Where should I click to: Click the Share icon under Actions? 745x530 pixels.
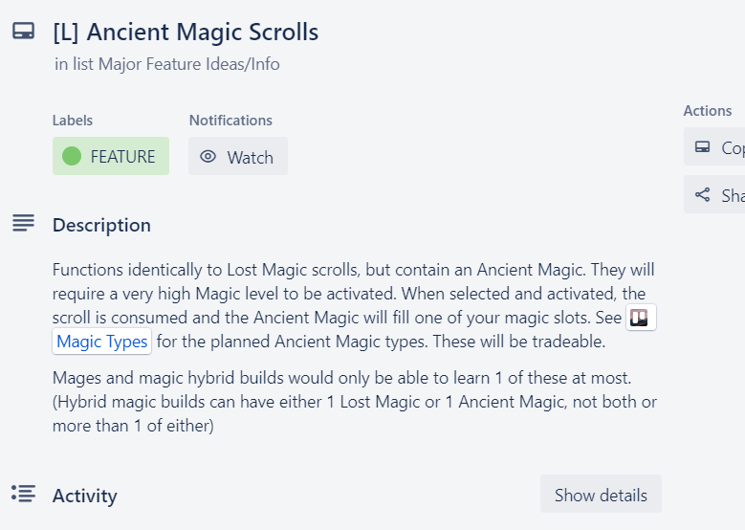click(x=703, y=195)
